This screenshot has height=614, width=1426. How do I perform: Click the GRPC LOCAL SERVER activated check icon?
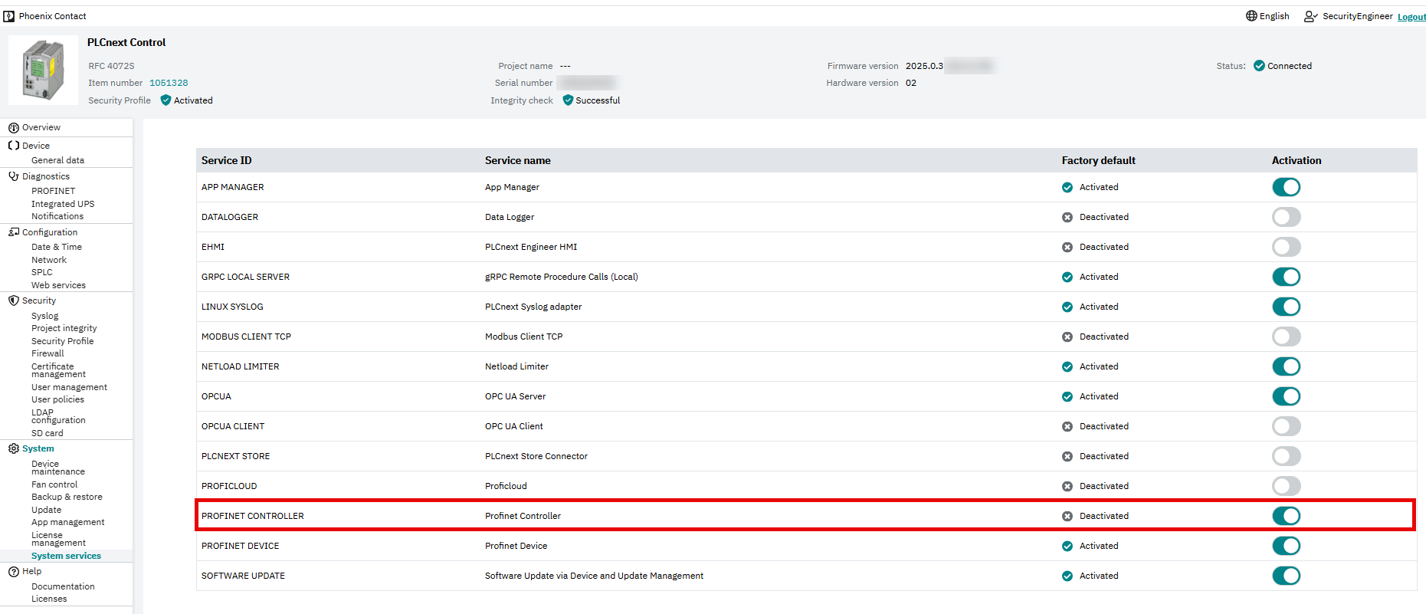[x=1067, y=277]
